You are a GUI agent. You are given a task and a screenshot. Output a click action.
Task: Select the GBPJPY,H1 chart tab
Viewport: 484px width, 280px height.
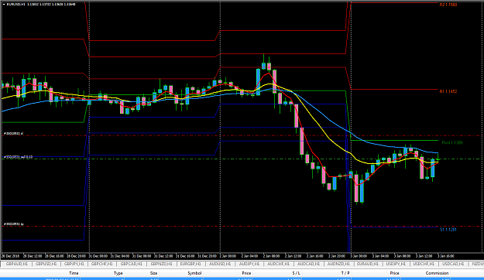74,264
